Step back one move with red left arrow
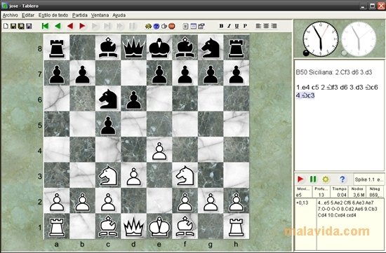 pos(70,26)
